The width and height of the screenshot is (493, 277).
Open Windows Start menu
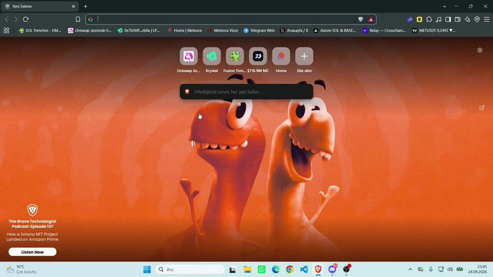[x=147, y=270]
